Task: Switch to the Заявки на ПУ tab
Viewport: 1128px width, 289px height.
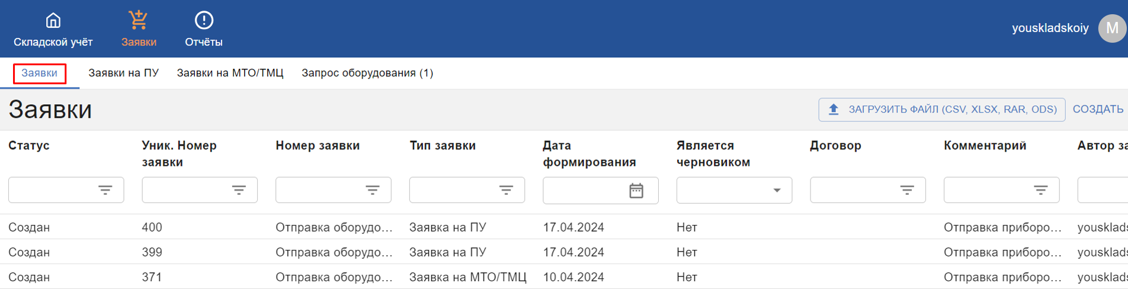Action: pos(123,73)
